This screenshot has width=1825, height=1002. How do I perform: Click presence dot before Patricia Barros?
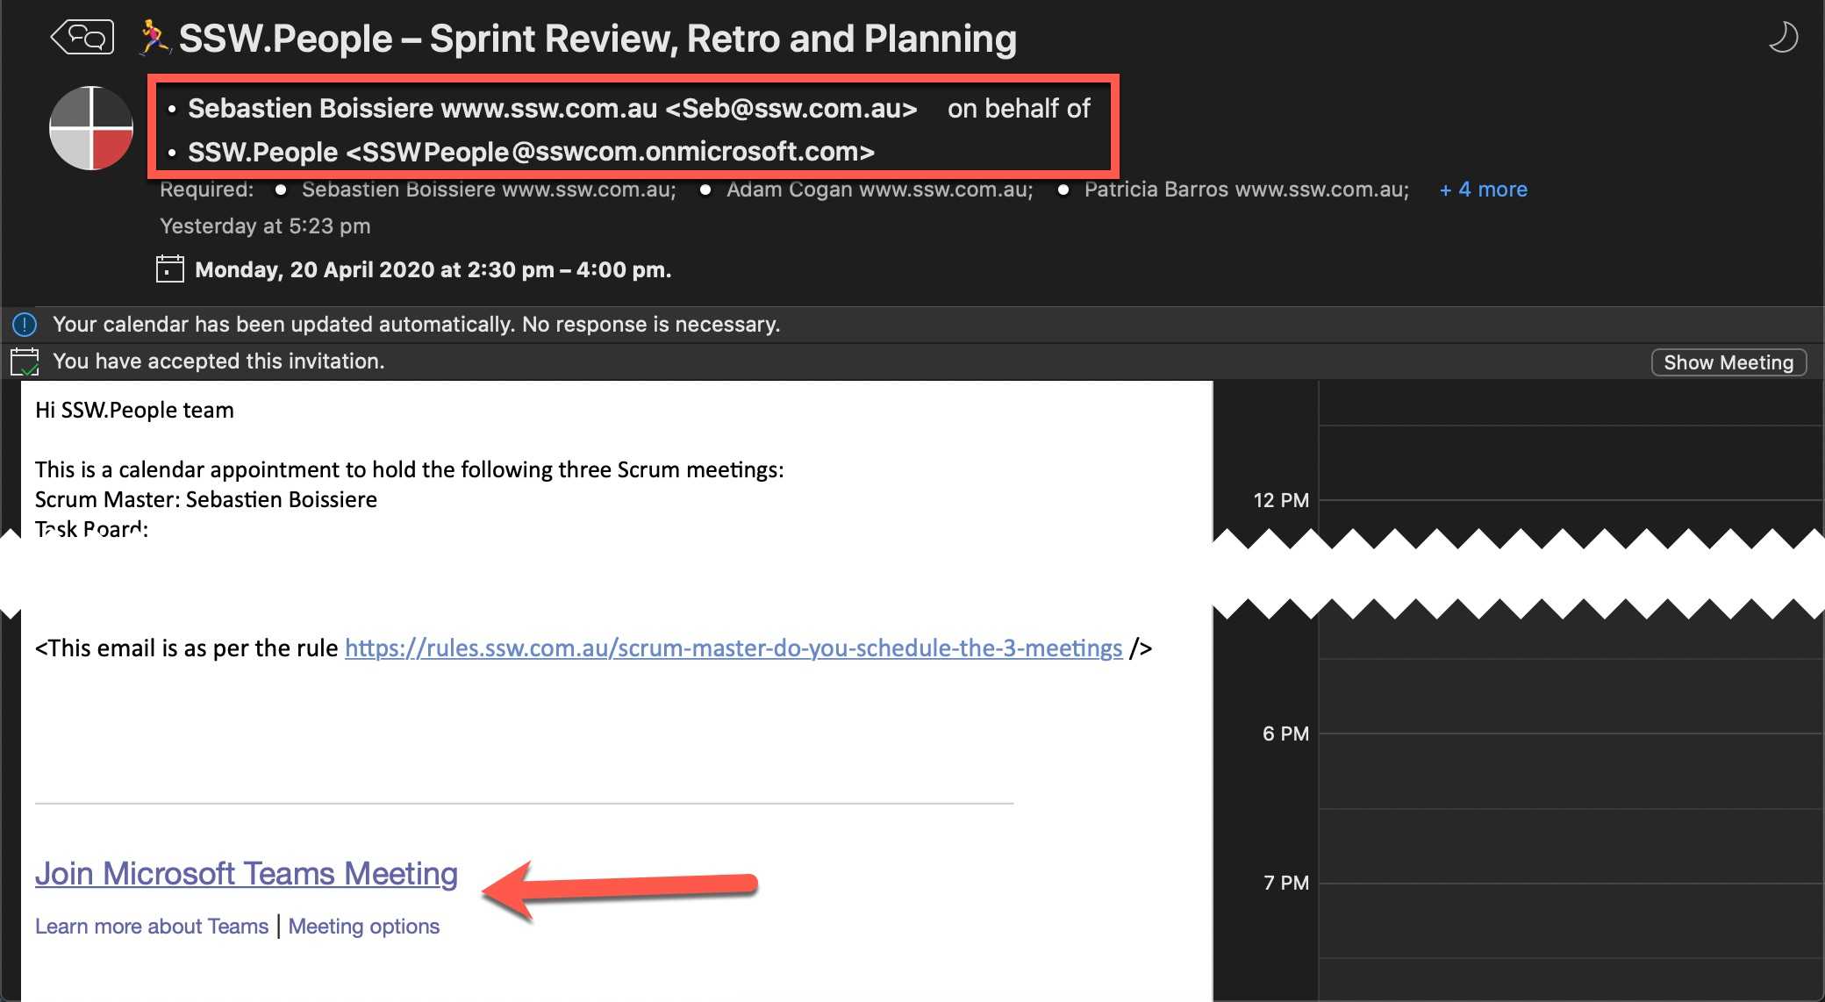coord(1063,190)
